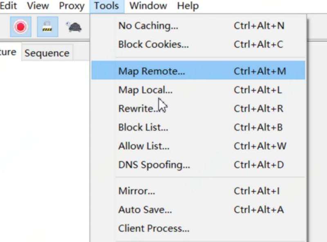Open the Edit menu
This screenshot has width=327, height=242.
8,6
